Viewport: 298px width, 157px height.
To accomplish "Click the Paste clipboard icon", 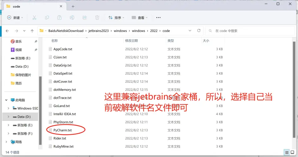I will pos(59,18).
